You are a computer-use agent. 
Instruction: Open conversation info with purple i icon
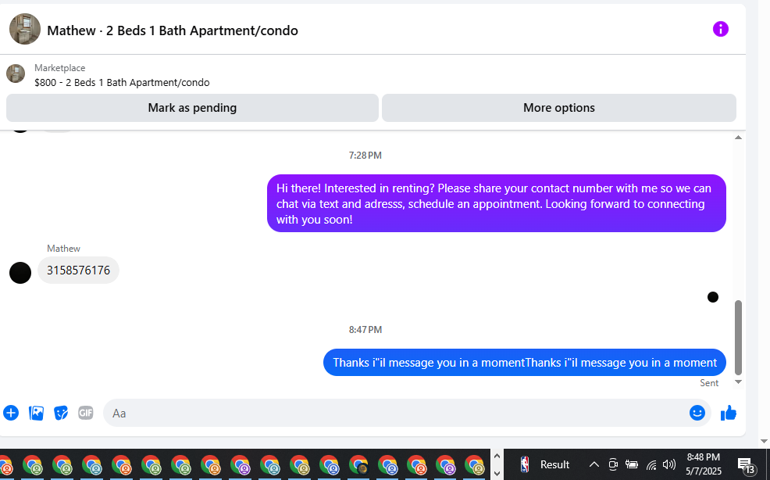point(720,29)
